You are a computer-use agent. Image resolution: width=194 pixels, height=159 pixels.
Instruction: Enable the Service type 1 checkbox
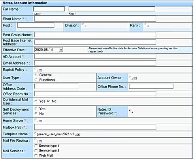click(36, 146)
